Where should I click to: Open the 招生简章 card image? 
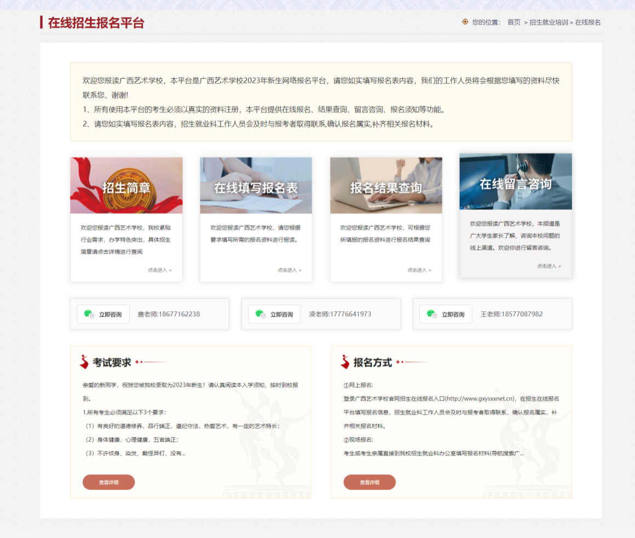[x=126, y=185]
